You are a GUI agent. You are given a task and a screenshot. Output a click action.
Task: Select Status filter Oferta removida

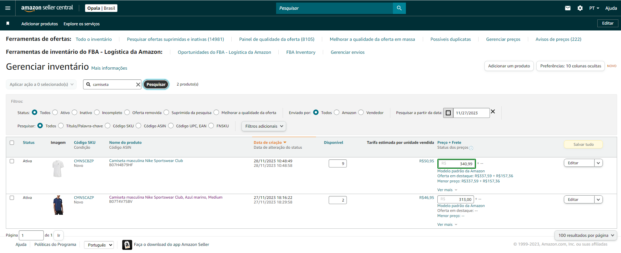(127, 112)
